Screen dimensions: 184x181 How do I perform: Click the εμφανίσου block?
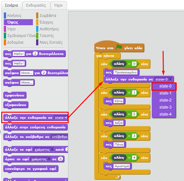click(15, 95)
